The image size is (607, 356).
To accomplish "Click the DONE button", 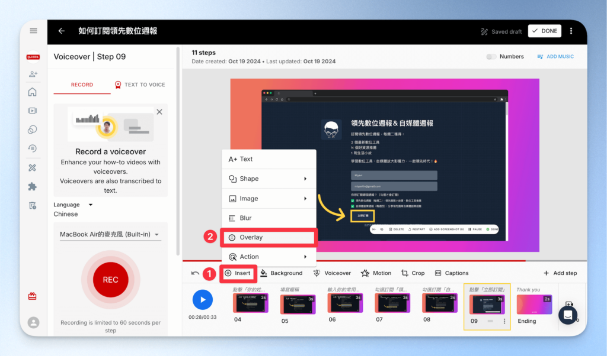I will pyautogui.click(x=545, y=31).
